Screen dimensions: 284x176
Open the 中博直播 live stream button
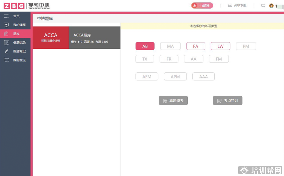pyautogui.click(x=202, y=6)
